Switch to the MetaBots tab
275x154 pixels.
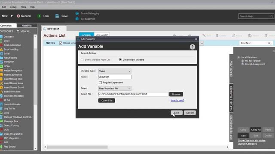tap(27, 26)
